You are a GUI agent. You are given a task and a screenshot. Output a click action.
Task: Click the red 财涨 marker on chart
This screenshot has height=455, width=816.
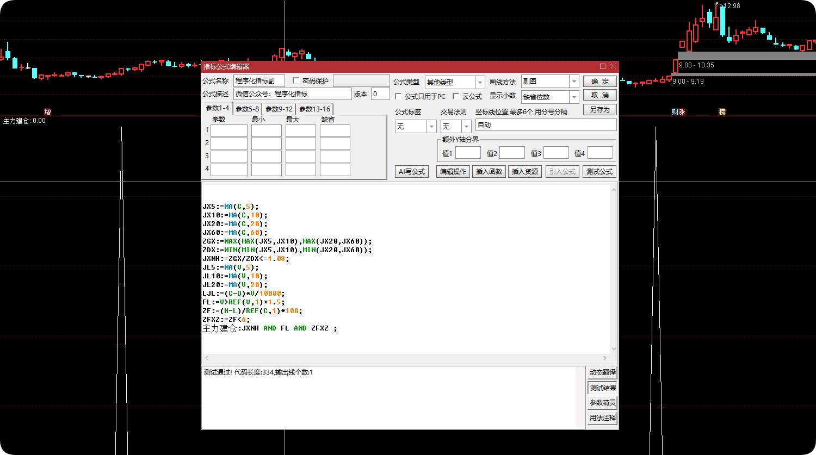coord(678,111)
